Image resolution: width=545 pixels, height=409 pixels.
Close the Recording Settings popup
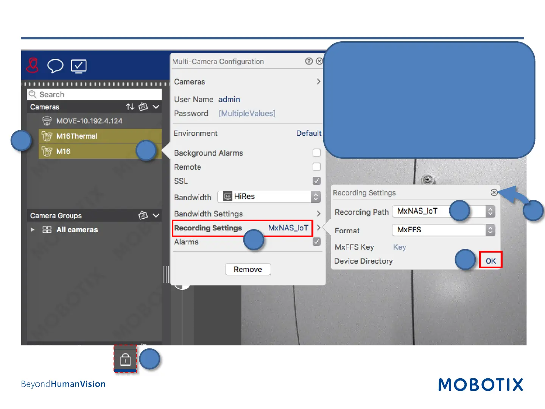(x=494, y=192)
